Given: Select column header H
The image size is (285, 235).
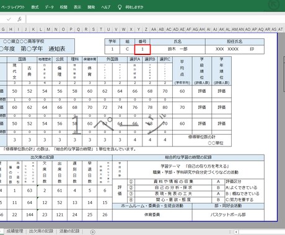Looking at the screenshot, I should [x=11, y=29].
